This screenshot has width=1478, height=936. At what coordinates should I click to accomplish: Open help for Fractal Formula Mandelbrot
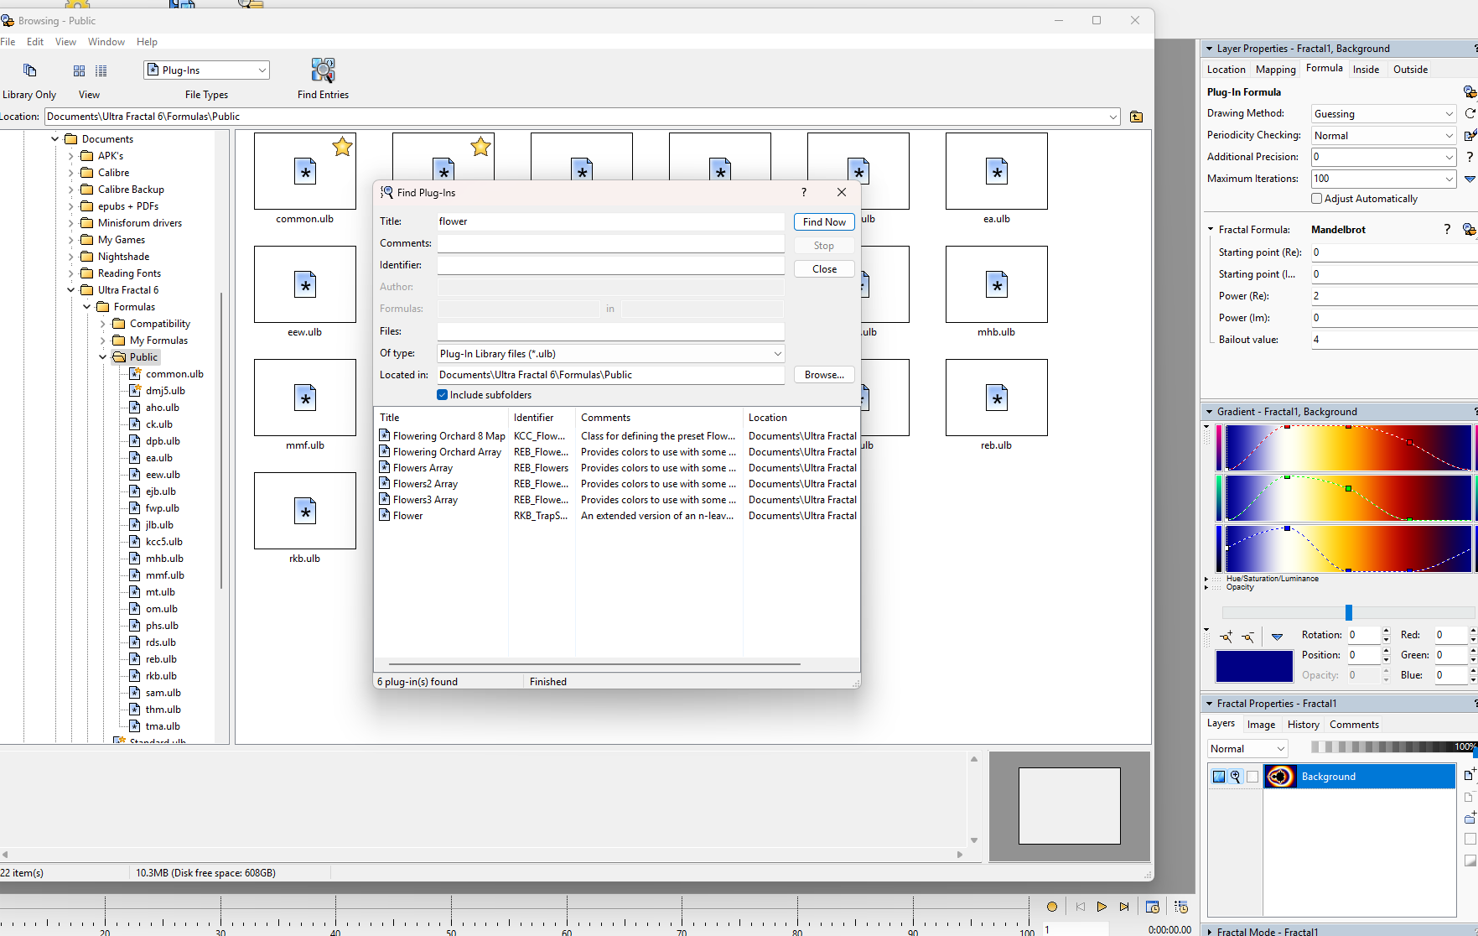[1447, 229]
